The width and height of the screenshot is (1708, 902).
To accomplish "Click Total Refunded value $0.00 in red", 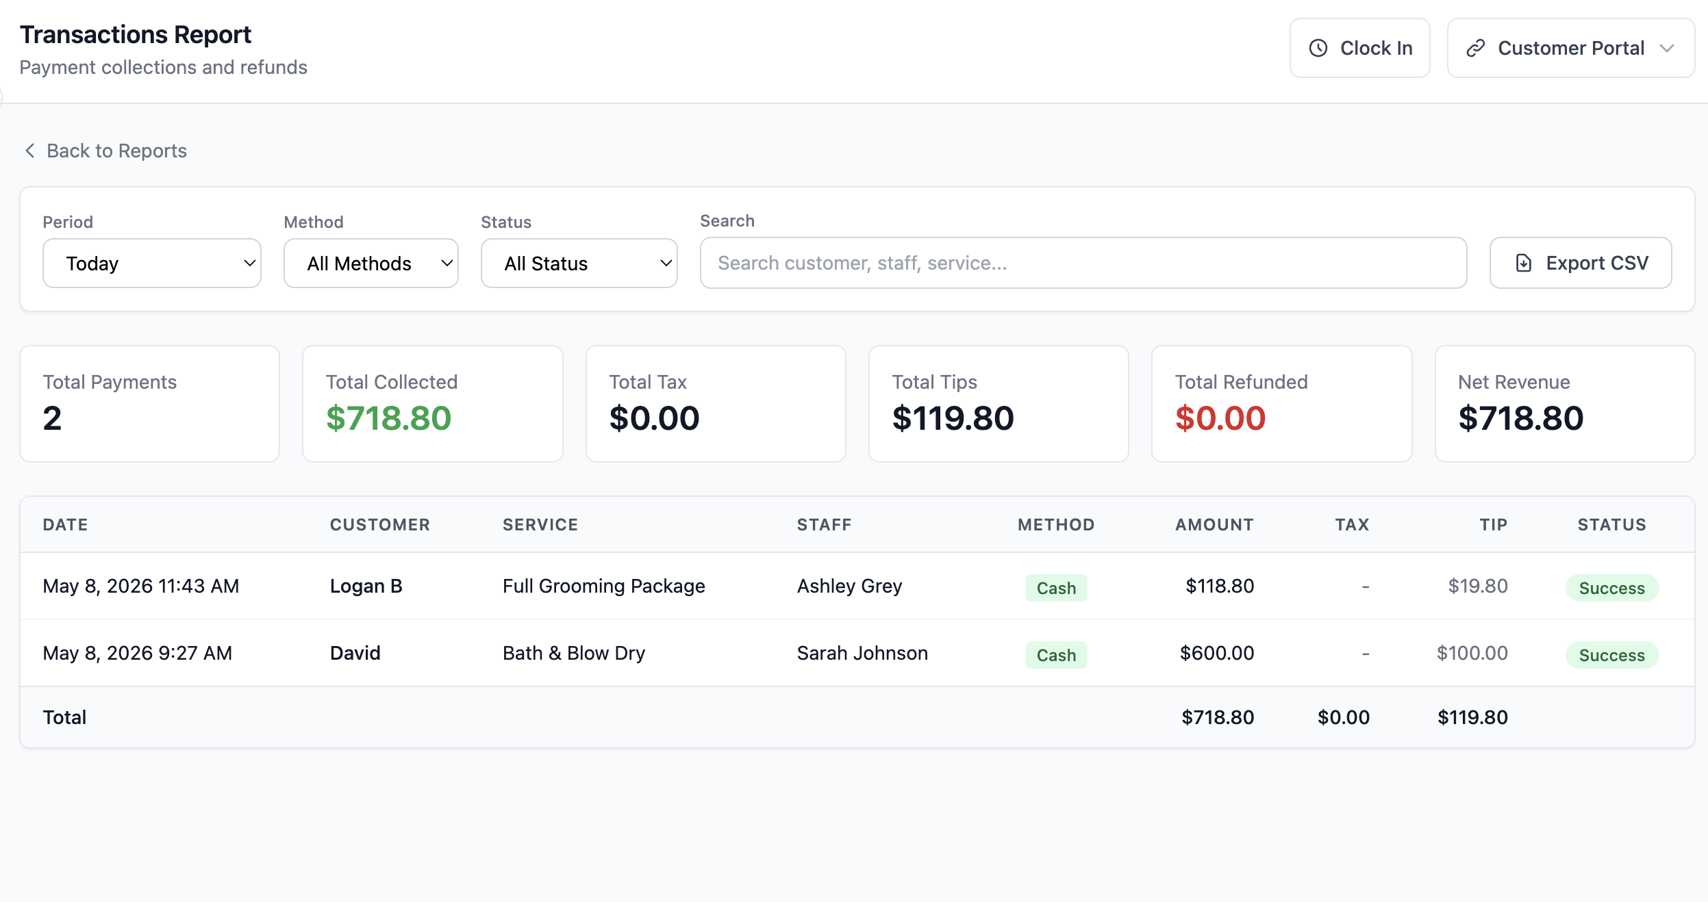I will (x=1220, y=418).
